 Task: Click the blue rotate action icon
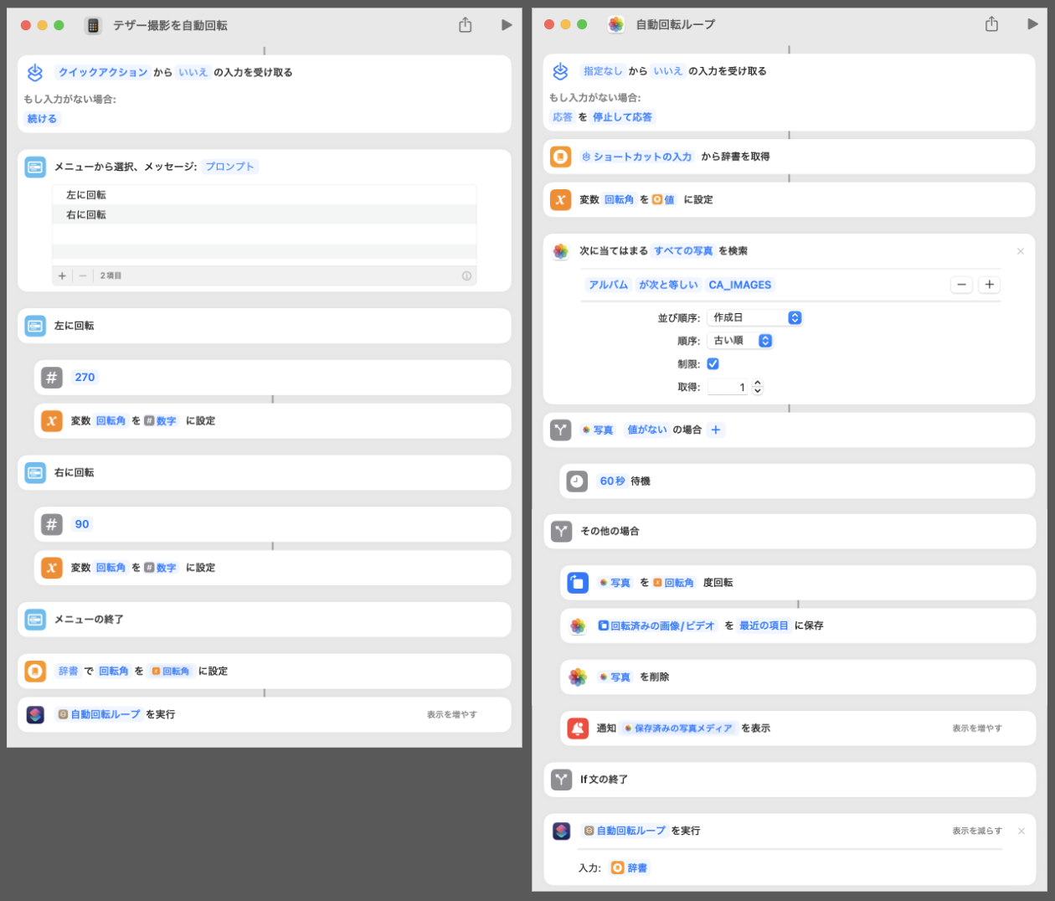point(578,584)
